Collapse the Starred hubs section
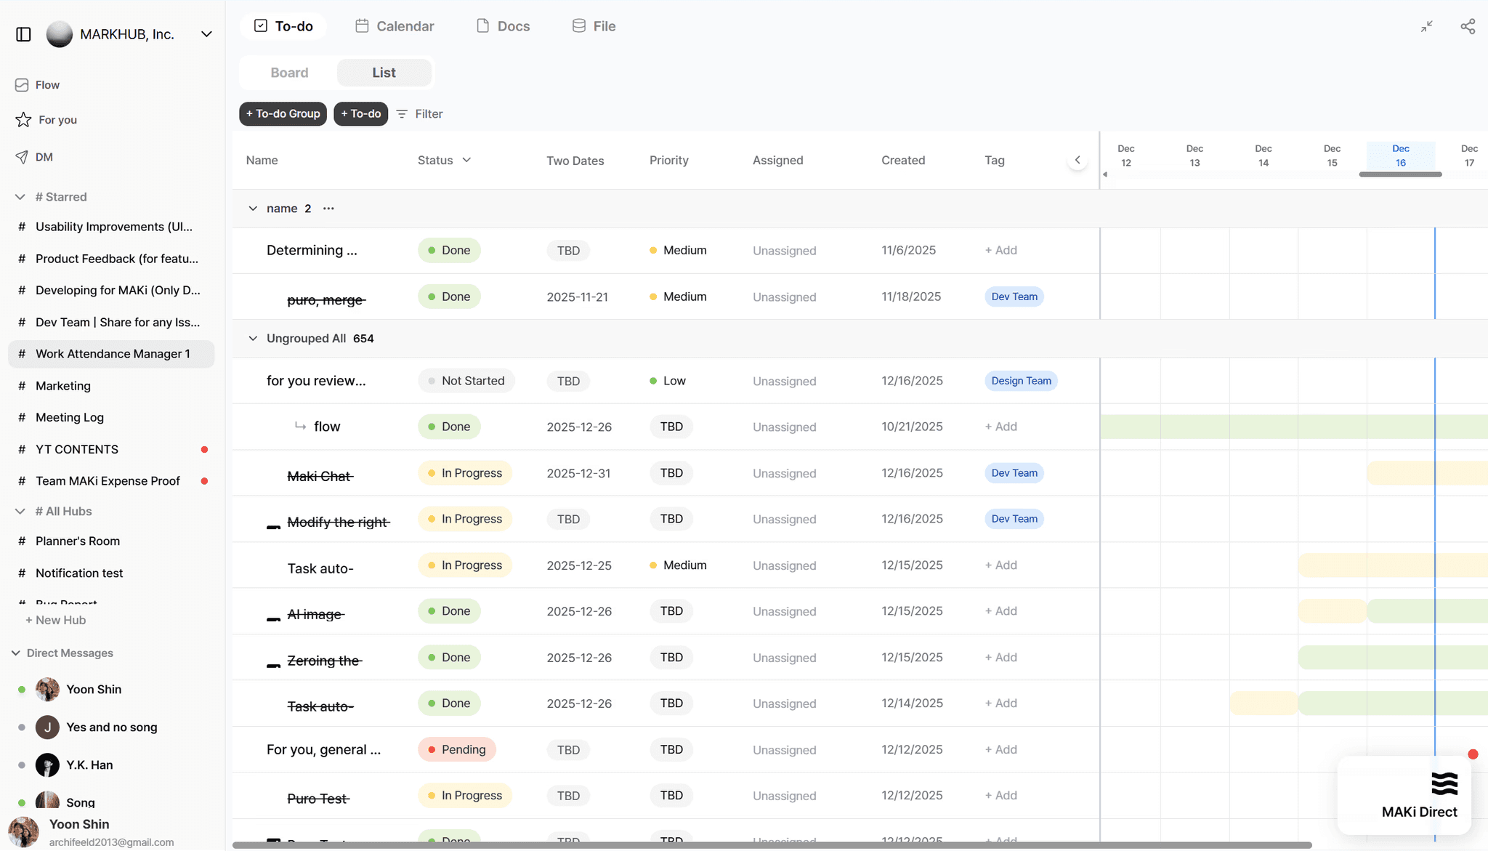This screenshot has width=1488, height=851. tap(20, 197)
